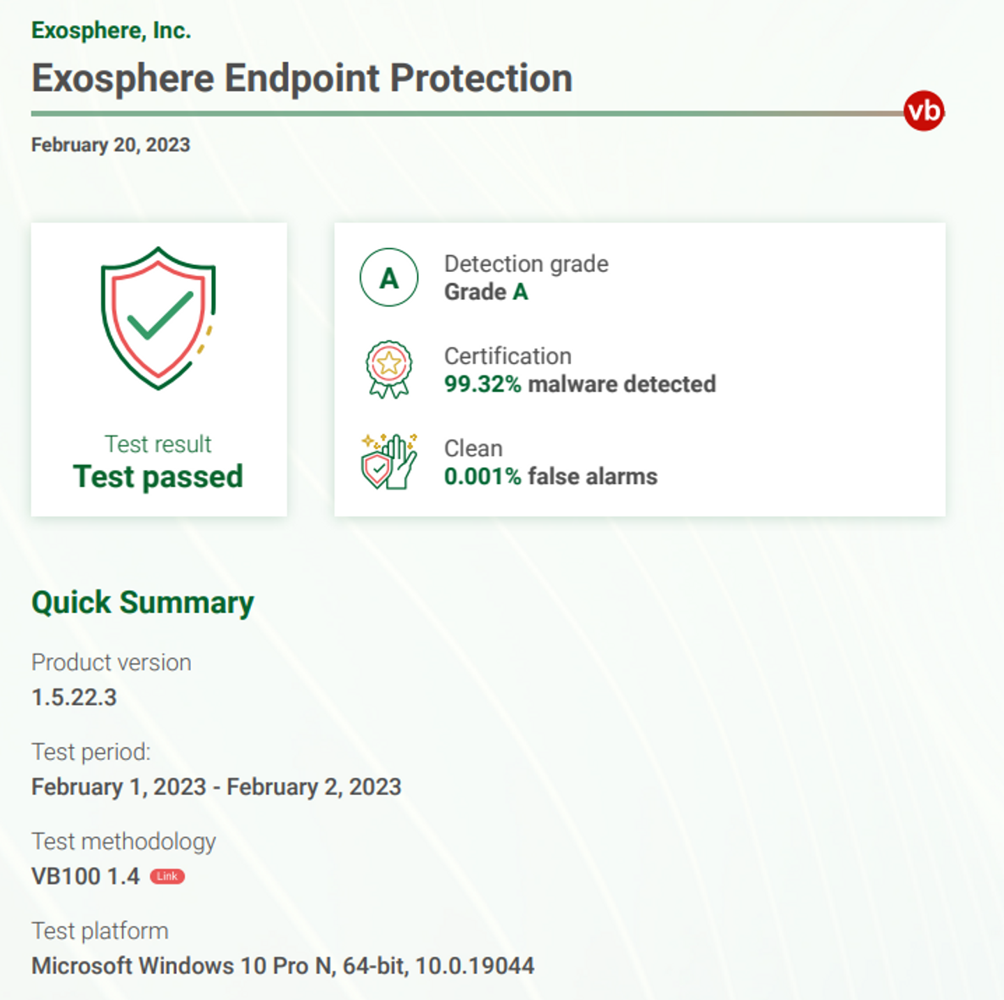The image size is (1004, 1000).
Task: Click the VB100 1.4 methodology text
Action: tap(86, 877)
